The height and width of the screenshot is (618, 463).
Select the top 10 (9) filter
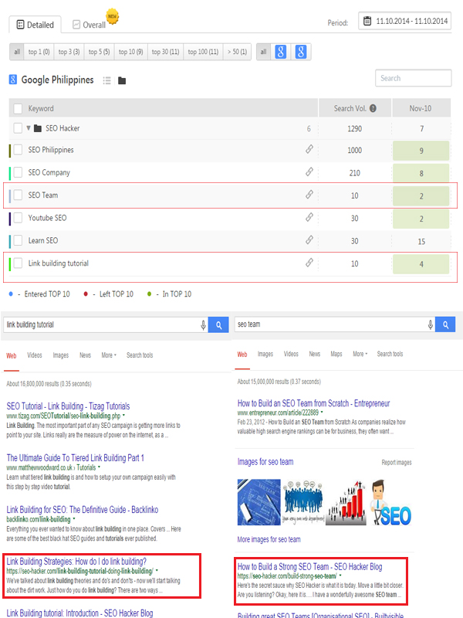[130, 52]
